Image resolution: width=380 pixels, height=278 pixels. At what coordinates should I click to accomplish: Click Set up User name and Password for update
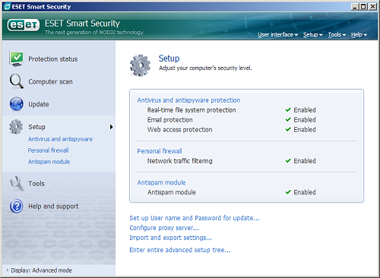[195, 218]
